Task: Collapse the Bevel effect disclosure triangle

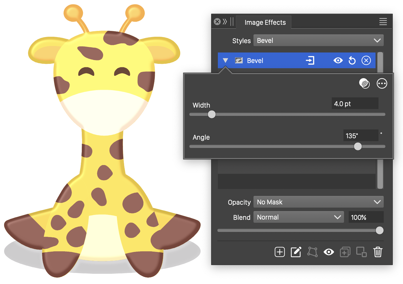Action: click(225, 61)
